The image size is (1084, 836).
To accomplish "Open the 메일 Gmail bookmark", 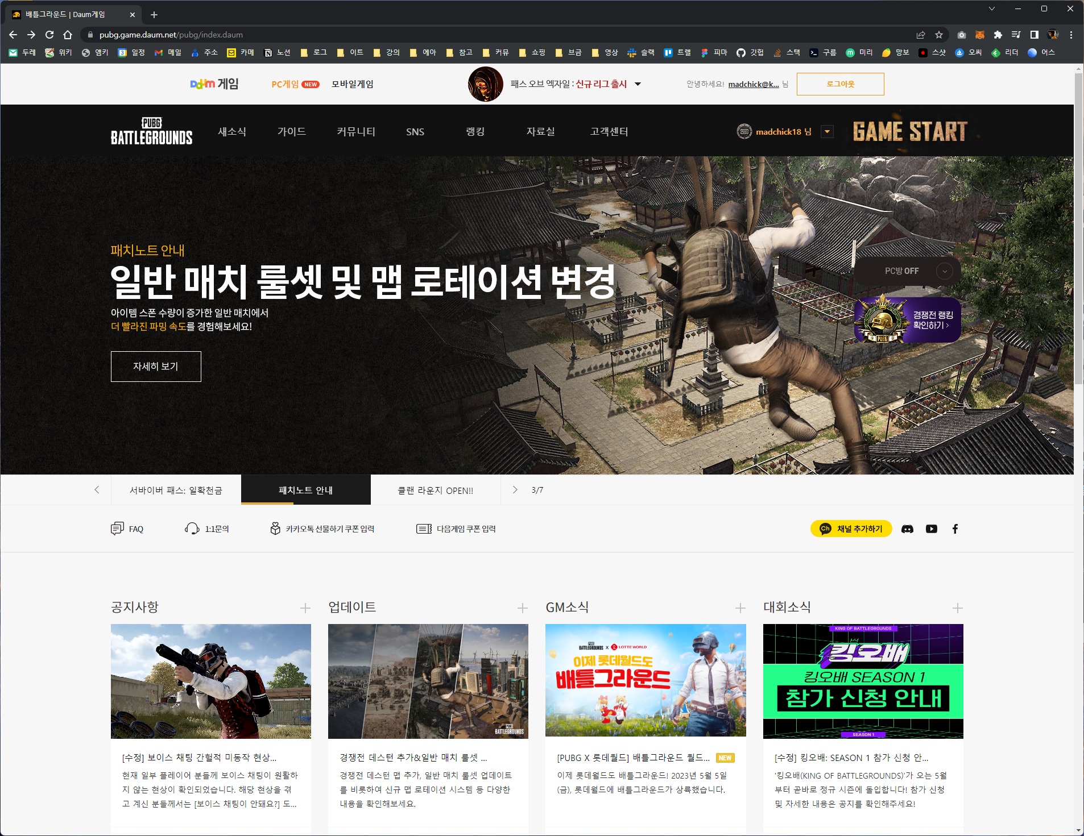I will click(168, 52).
